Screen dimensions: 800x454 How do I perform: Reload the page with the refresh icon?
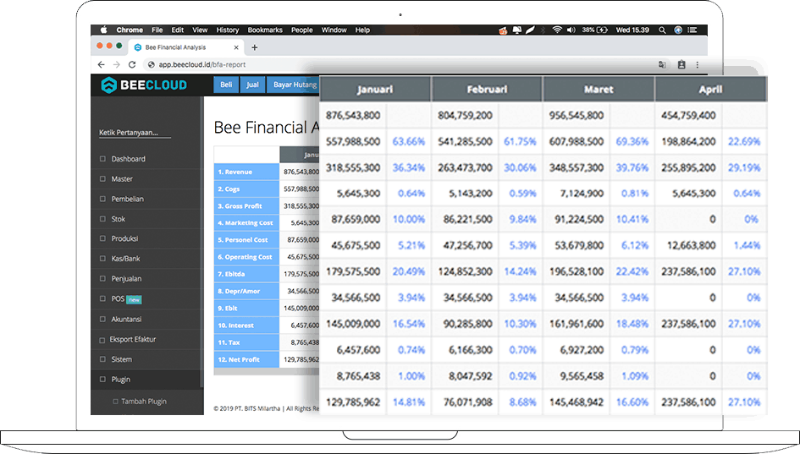click(x=132, y=64)
